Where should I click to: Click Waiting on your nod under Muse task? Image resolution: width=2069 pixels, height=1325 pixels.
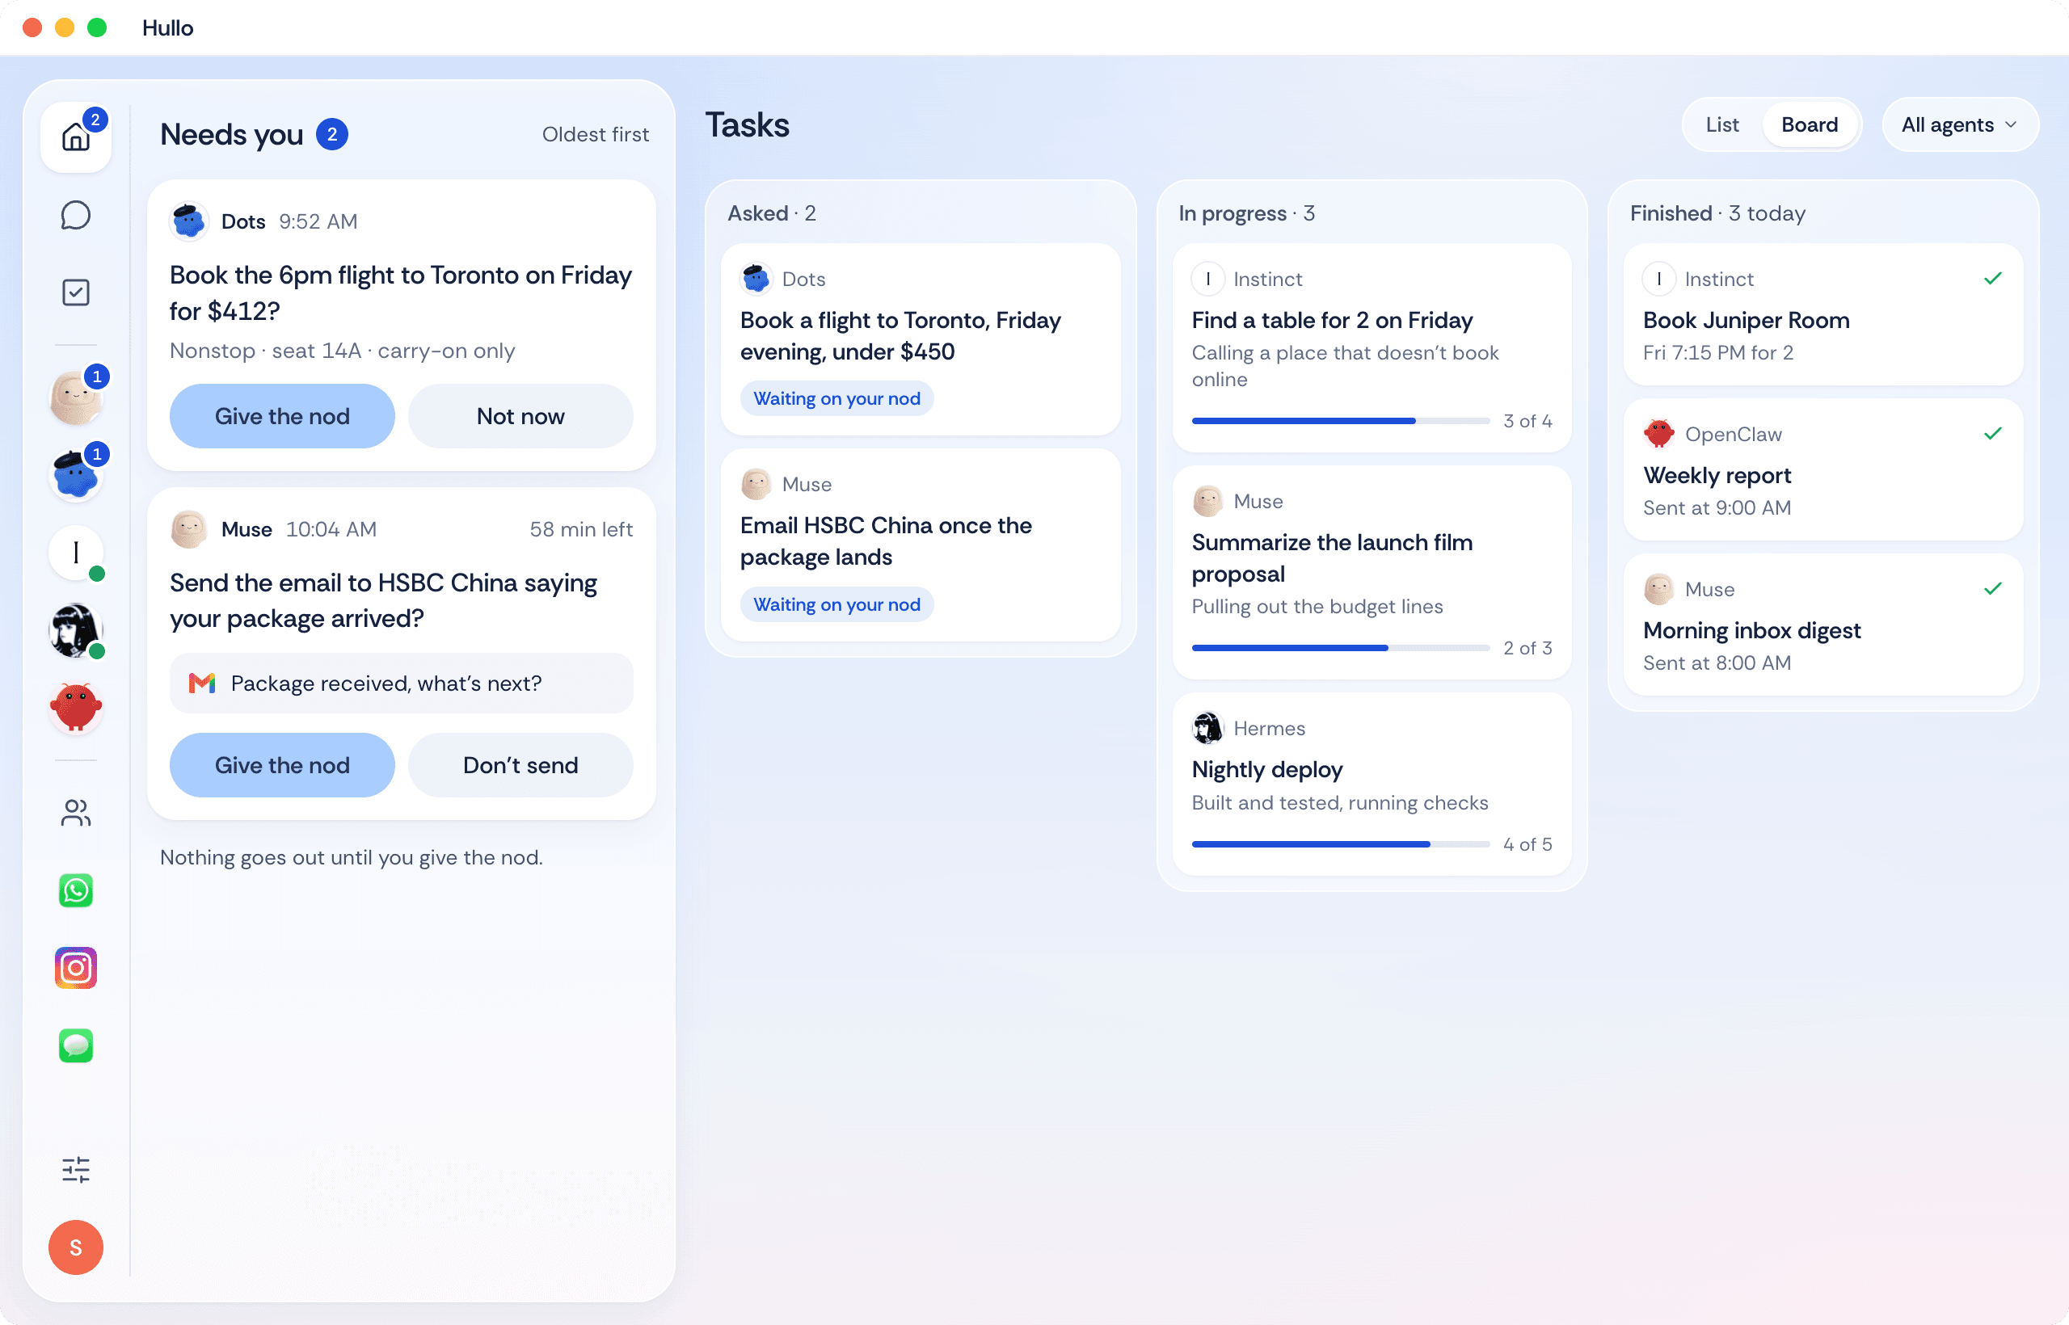[836, 604]
